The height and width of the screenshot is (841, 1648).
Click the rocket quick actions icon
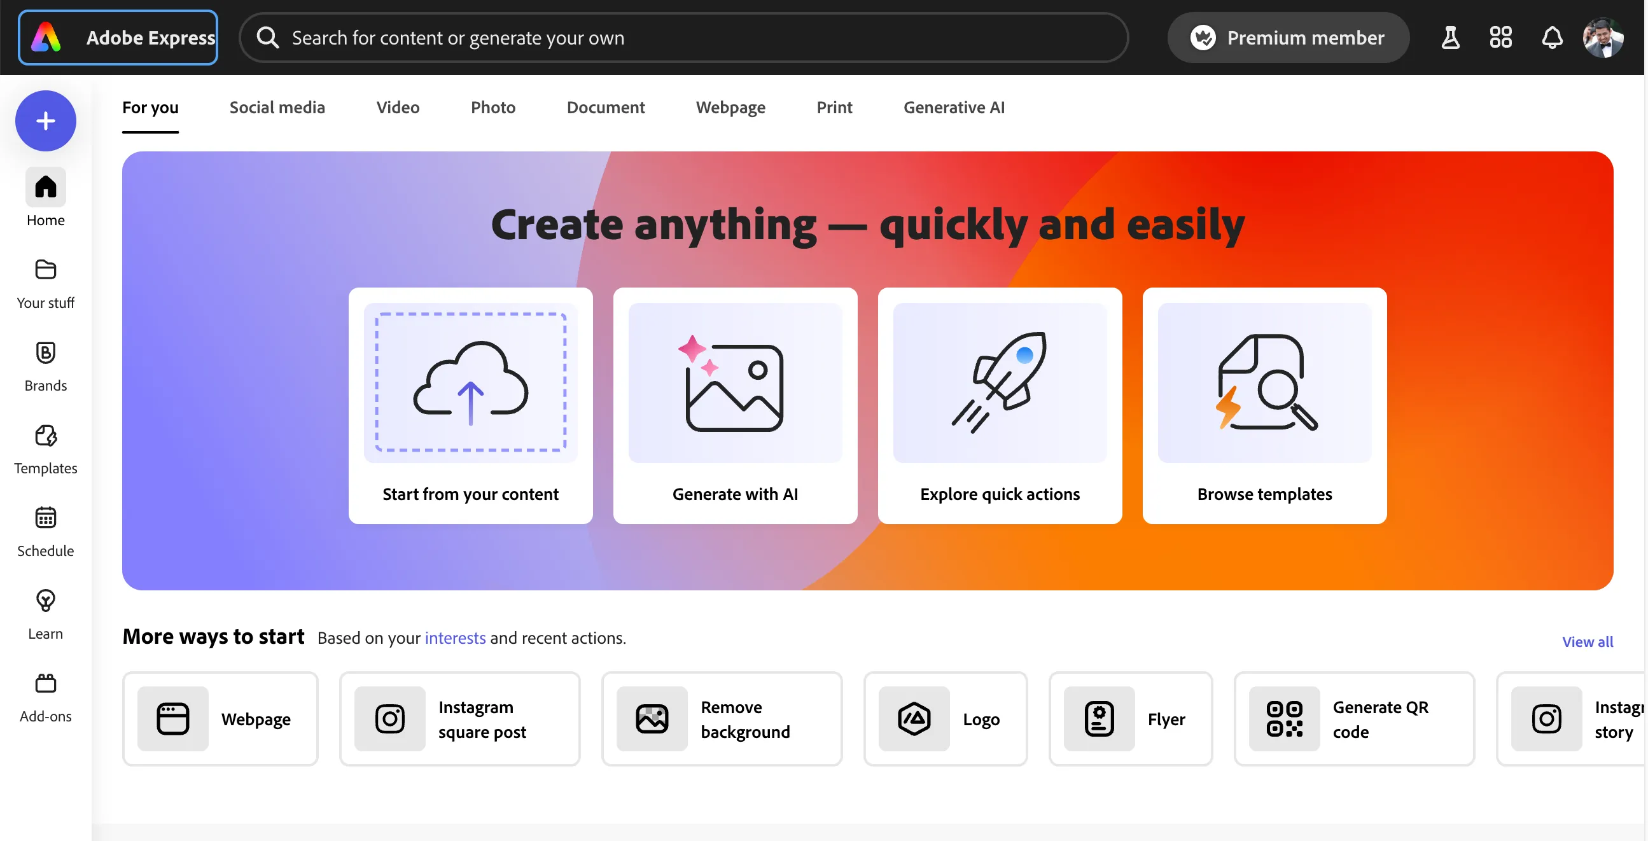pyautogui.click(x=999, y=382)
